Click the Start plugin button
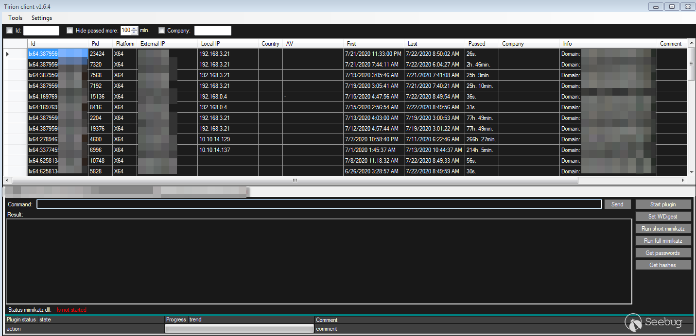This screenshot has width=696, height=336. pos(663,204)
